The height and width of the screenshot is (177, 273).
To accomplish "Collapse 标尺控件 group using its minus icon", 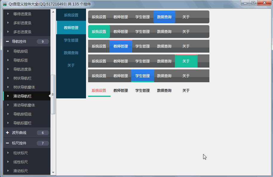I will coord(7,143).
